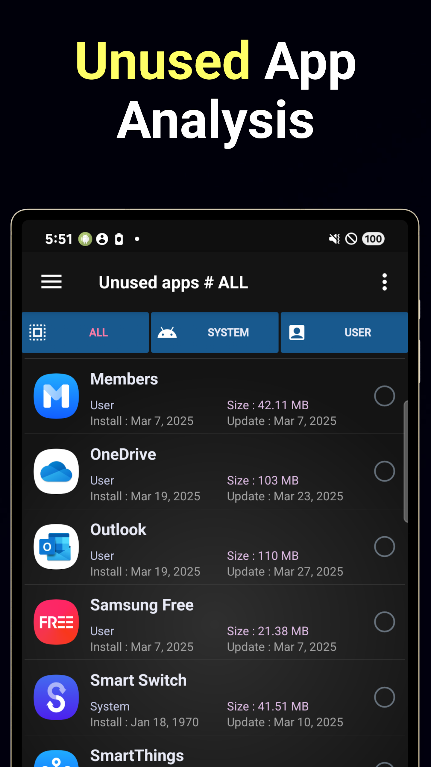
Task: Tap the account circle status icon
Action: coord(102,239)
